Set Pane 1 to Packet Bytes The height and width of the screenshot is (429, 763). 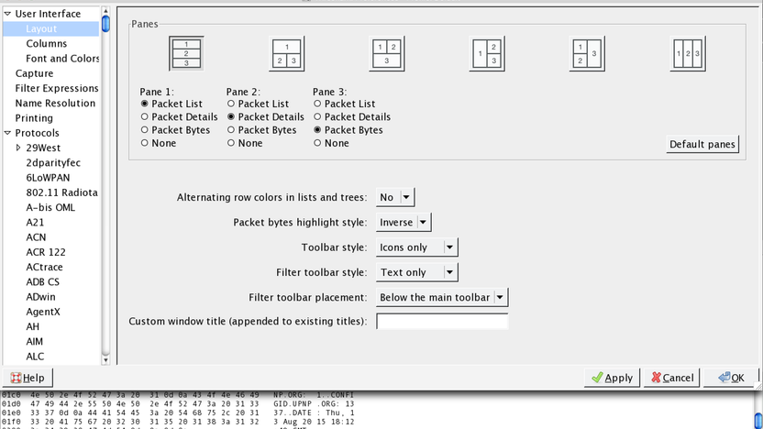pos(175,130)
